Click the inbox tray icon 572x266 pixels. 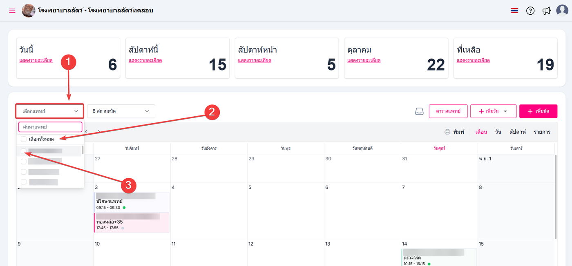[x=419, y=111]
